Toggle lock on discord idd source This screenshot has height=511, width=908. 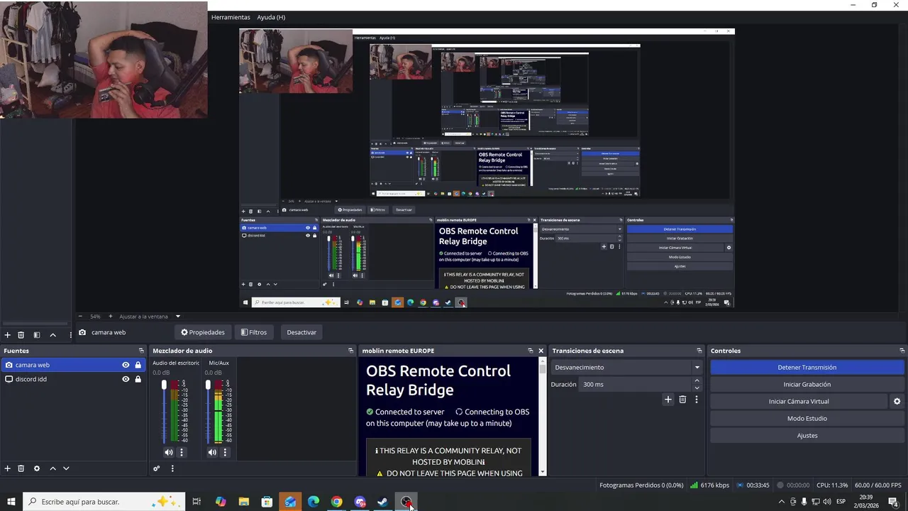[x=138, y=379]
